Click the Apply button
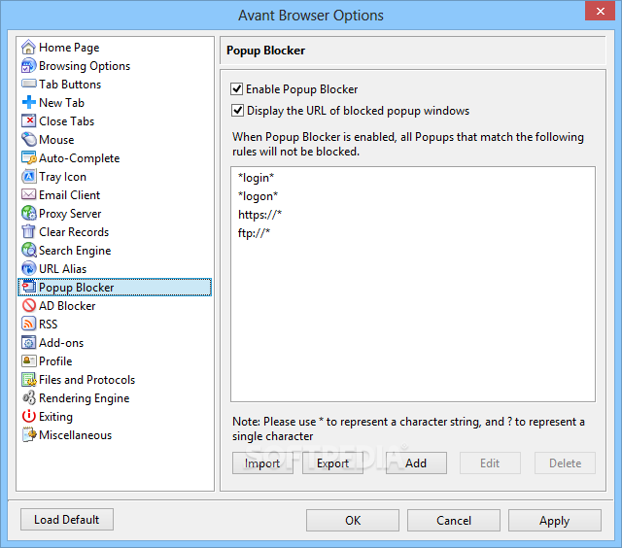 click(x=555, y=520)
